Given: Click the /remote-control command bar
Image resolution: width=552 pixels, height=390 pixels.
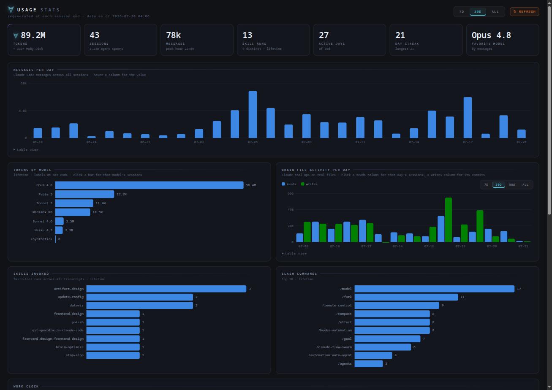Looking at the screenshot, I should [x=397, y=305].
